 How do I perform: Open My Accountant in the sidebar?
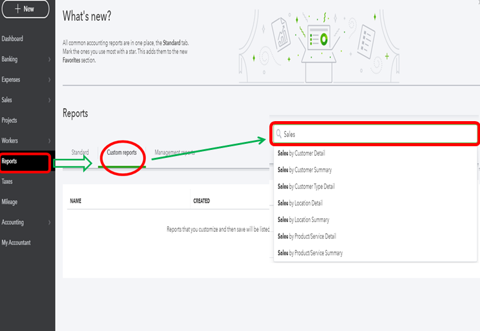16,243
